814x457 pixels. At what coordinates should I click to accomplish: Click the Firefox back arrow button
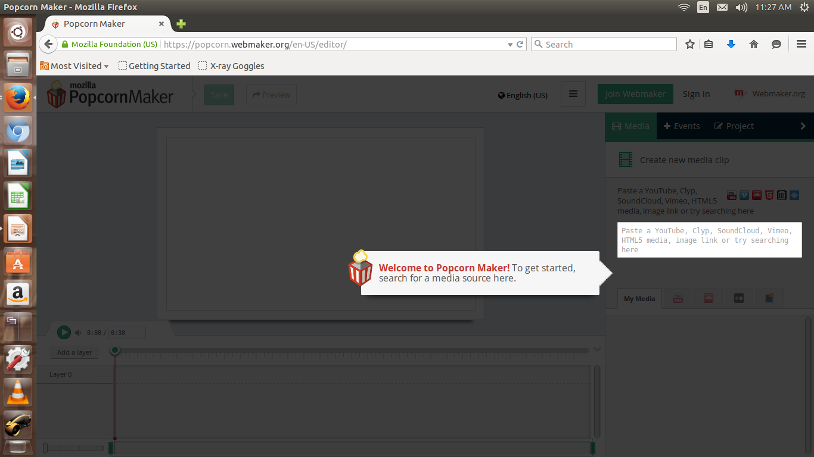point(49,44)
